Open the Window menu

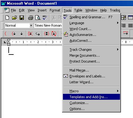click(x=91, y=10)
